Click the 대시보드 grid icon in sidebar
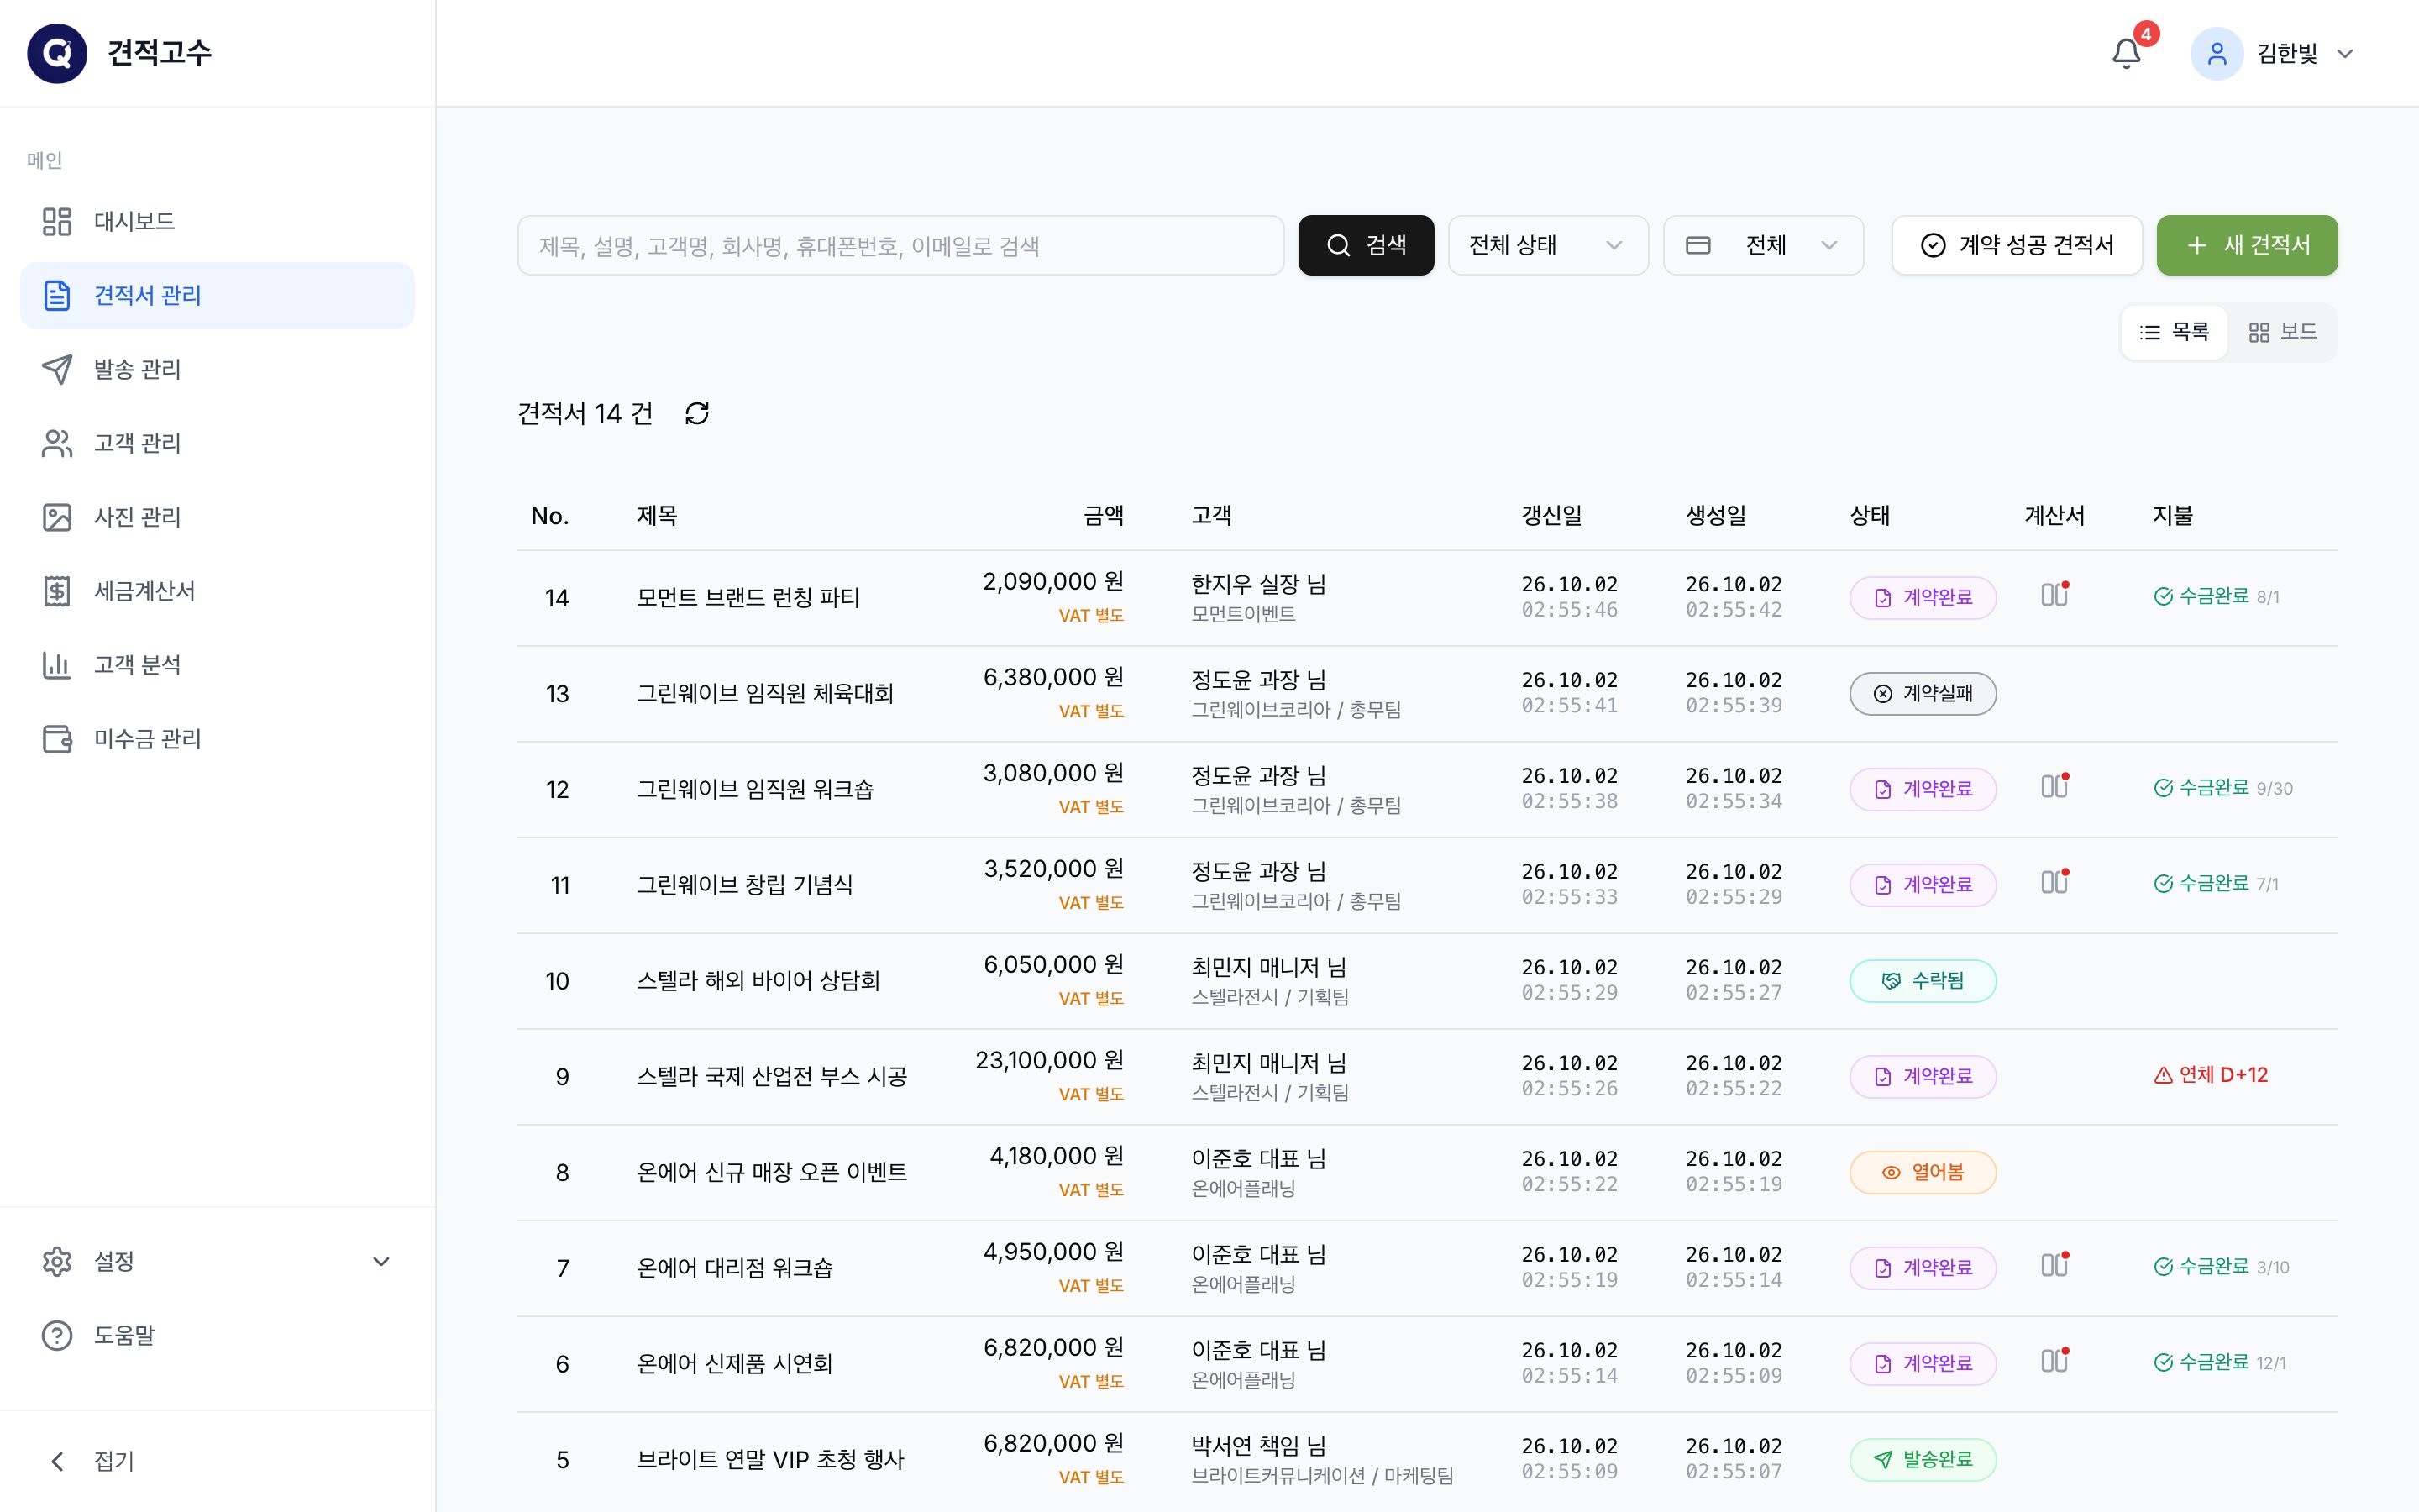 57,221
